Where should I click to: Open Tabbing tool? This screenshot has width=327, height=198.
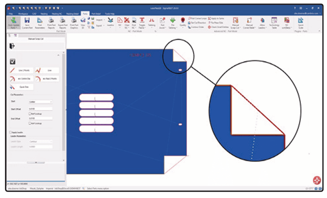[152, 22]
